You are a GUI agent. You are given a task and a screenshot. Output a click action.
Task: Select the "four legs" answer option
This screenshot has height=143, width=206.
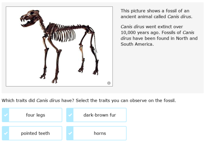pos(35,115)
